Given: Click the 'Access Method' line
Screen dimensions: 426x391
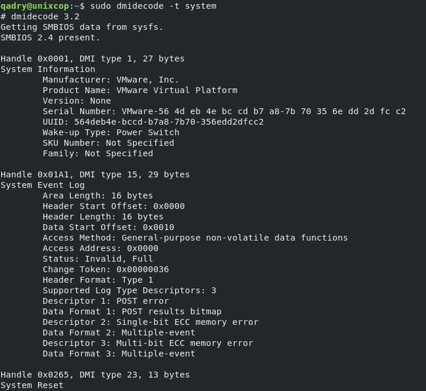Looking at the screenshot, I should 195,238.
